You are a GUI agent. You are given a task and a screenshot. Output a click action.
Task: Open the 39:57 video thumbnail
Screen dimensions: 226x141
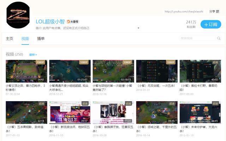70,112
